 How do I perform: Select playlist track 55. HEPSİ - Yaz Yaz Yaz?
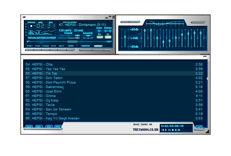click(x=114, y=69)
